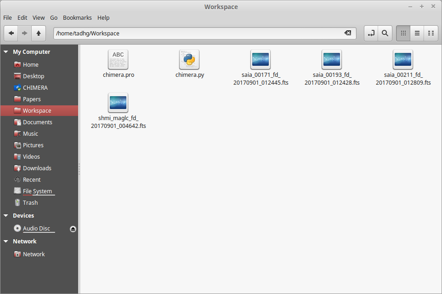Open Videos in the sidebar

(40, 156)
